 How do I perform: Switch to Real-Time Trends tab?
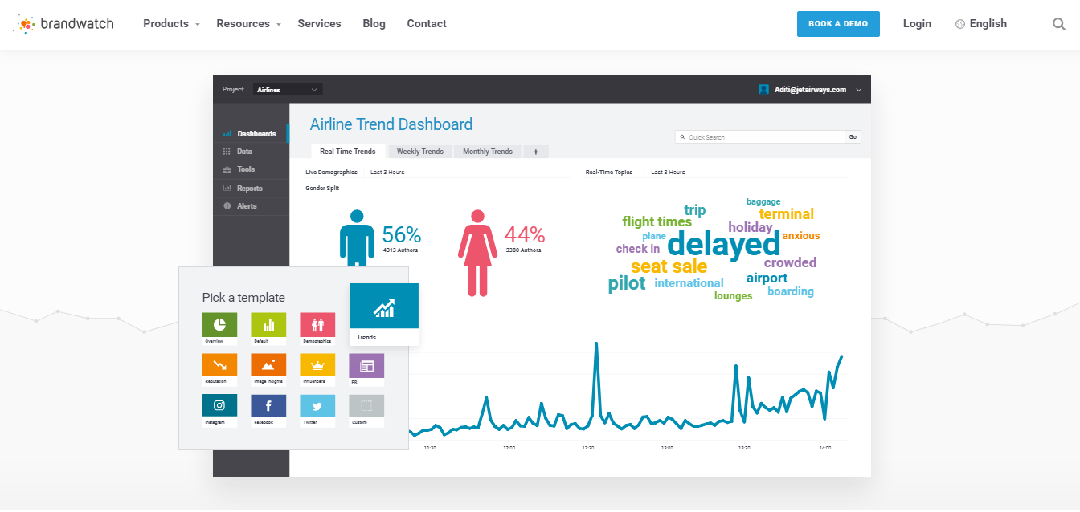[x=348, y=151]
